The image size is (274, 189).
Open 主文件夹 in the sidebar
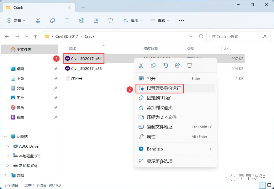click(30, 49)
